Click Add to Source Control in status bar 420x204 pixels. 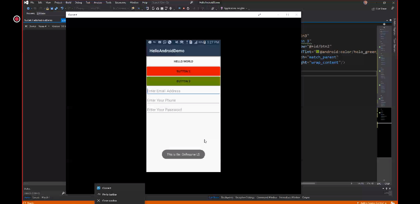[x=372, y=203]
